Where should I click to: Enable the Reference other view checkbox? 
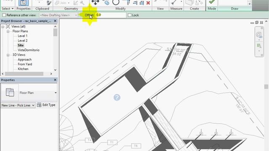4,15
